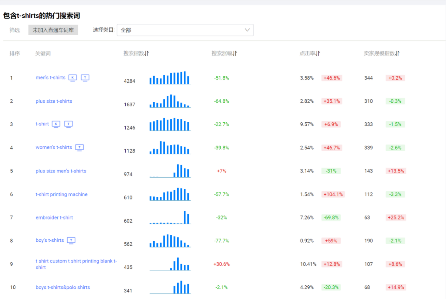Click the T icon beside boy's t-shirts
The image size is (446, 301).
(71, 241)
